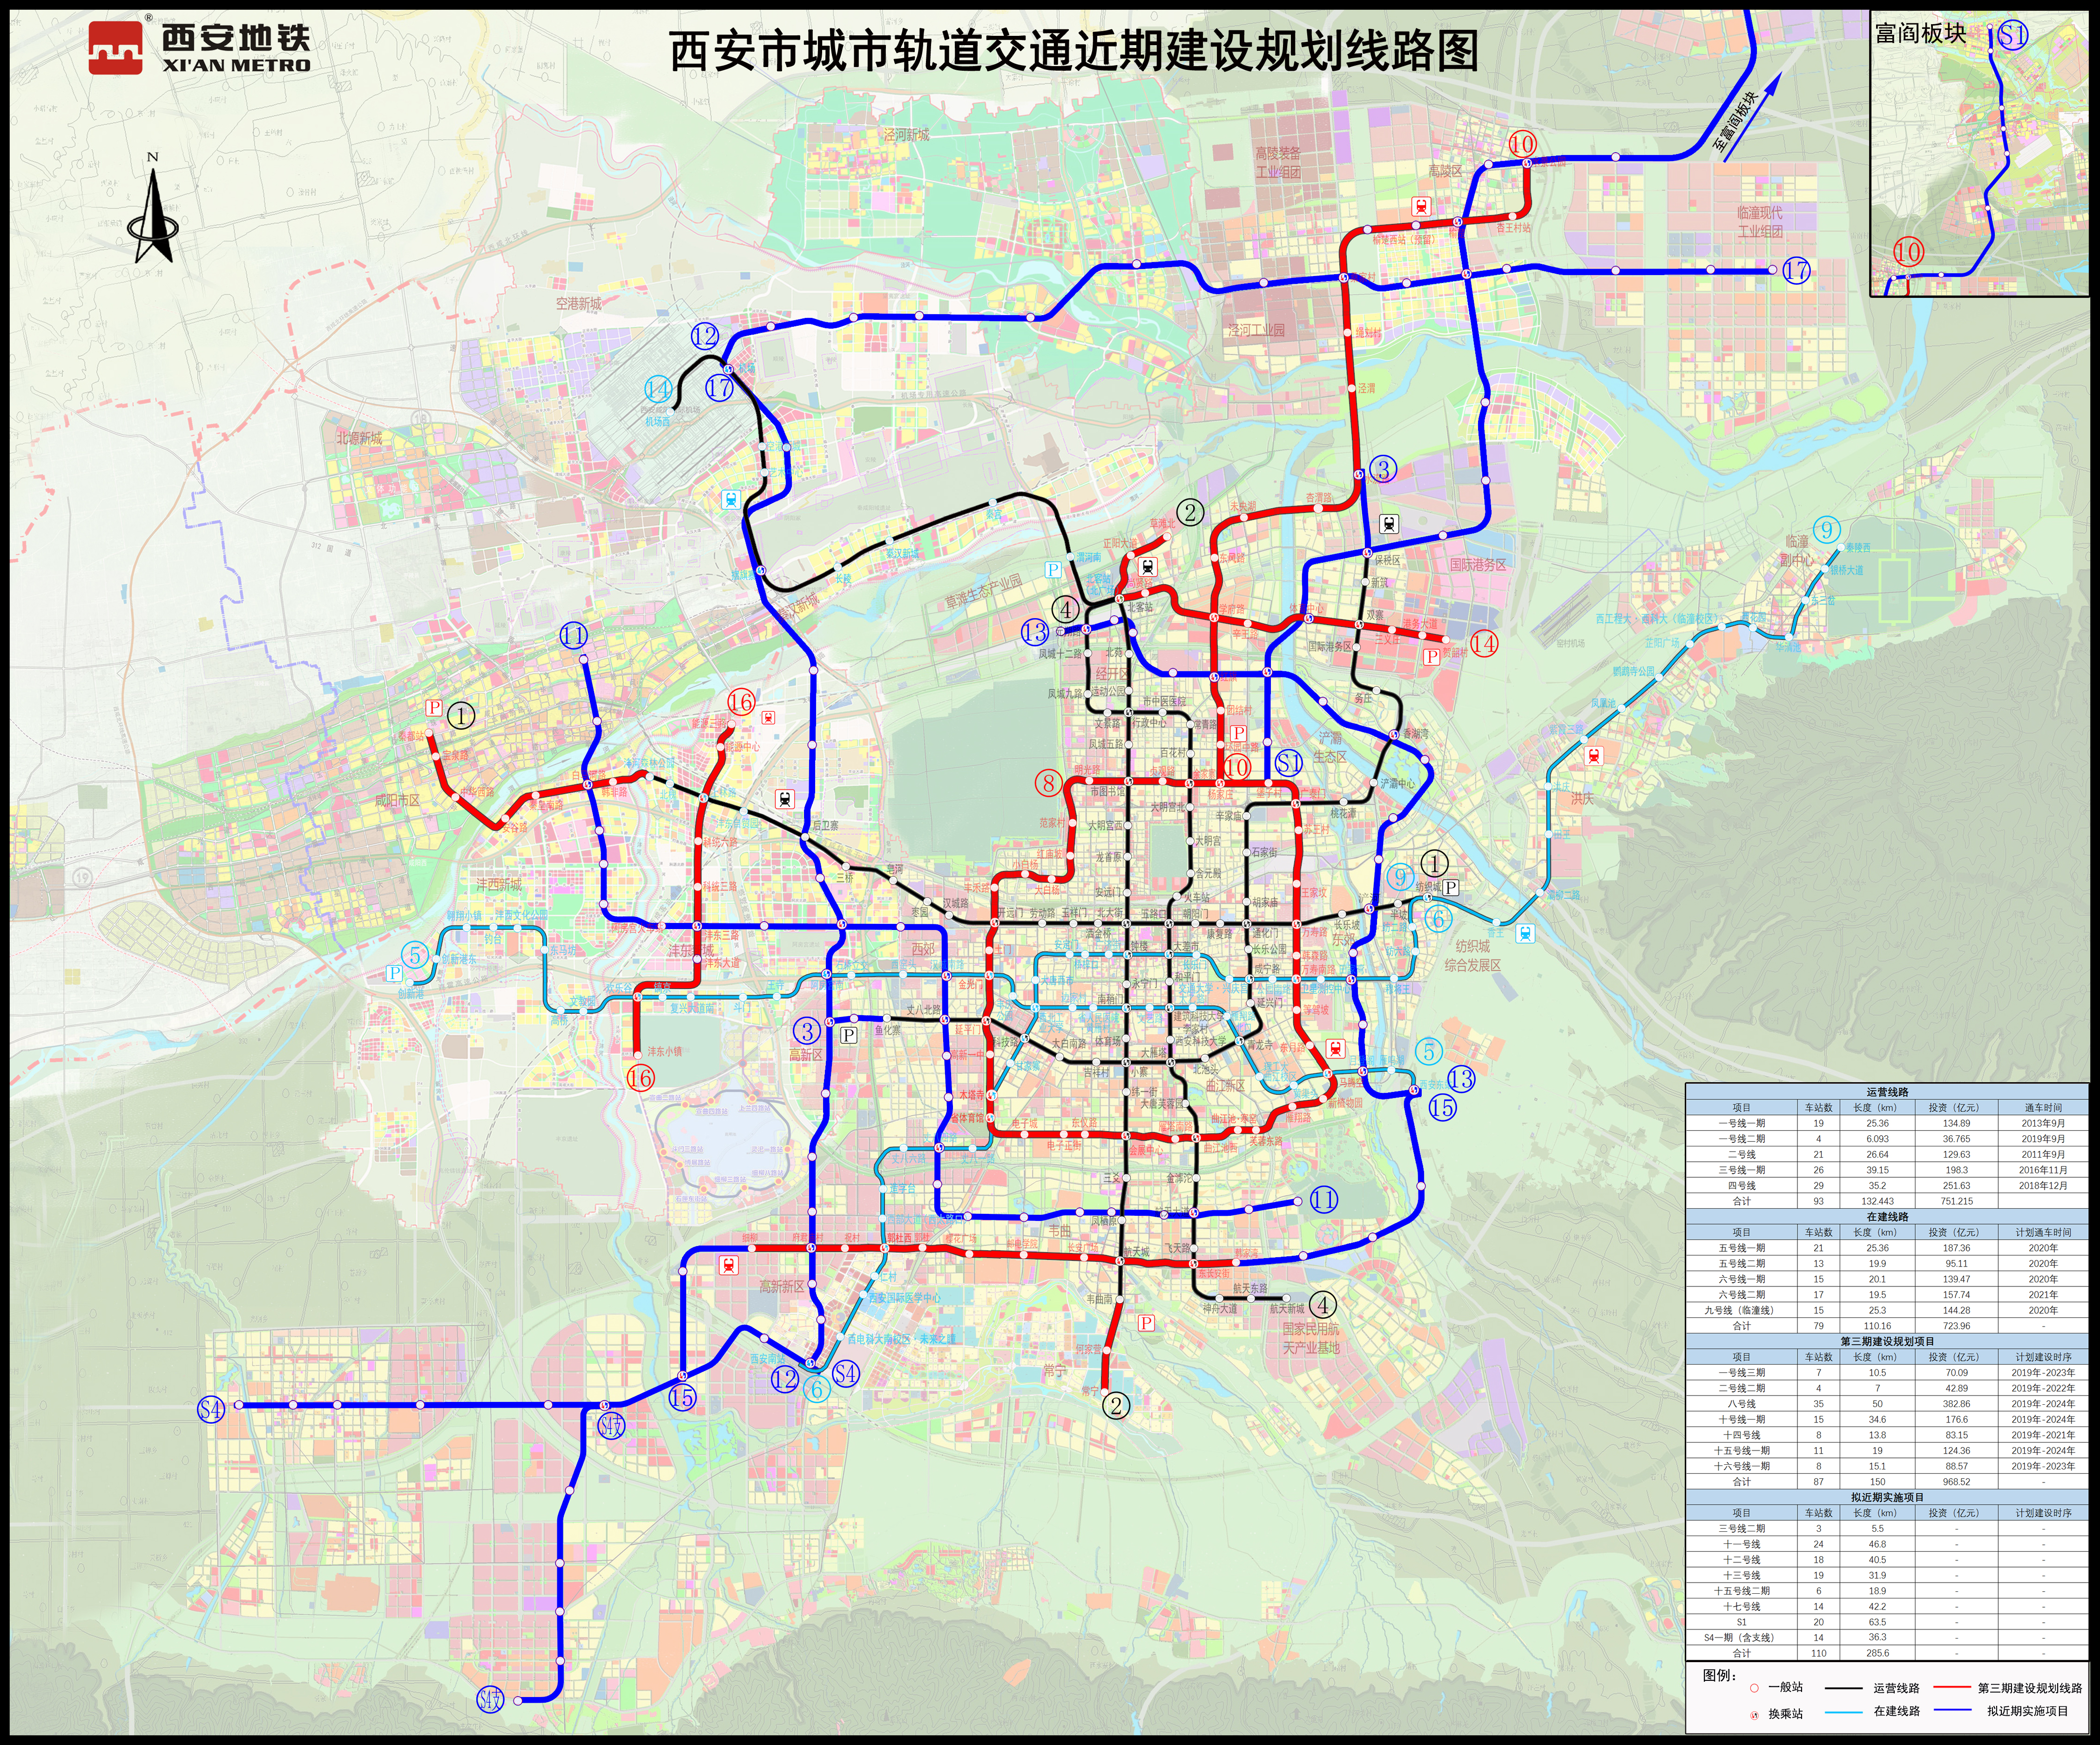
Task: Click the 换乘站 legend entry
Action: [x=1785, y=1714]
